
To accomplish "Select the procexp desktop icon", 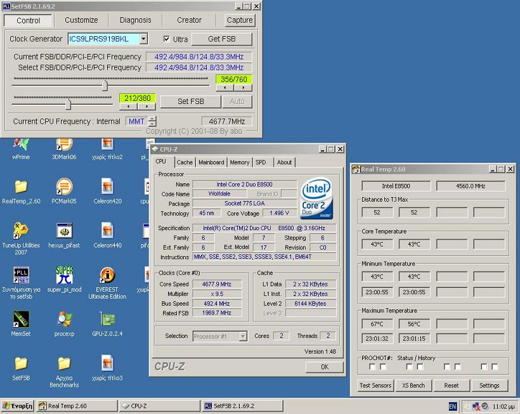I will pyautogui.click(x=64, y=324).
